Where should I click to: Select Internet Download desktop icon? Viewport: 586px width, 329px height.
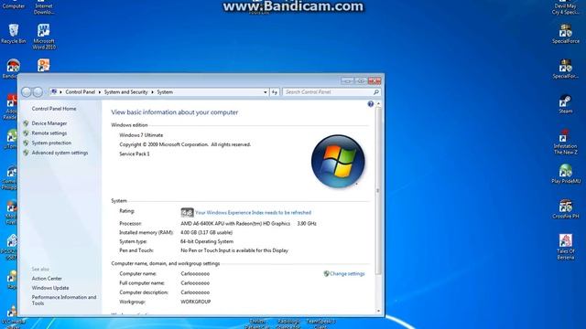pos(44,7)
